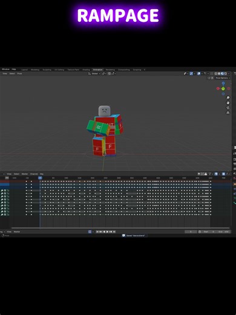Viewport: 236px width, 315px height.
Task: Go to the Rendering workspace tab
Action: point(110,70)
